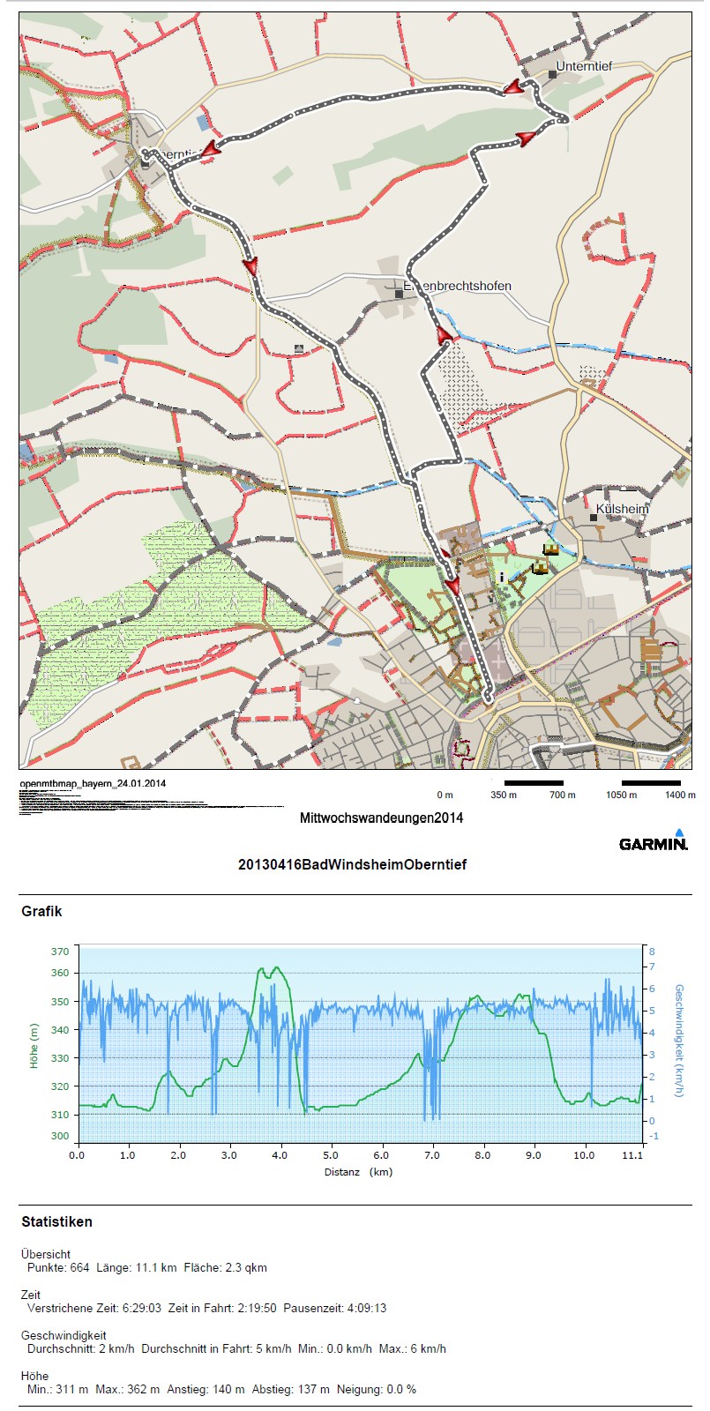The width and height of the screenshot is (710, 1411).
Task: Click the black square marker at Erkenbrechtshofen
Action: tap(399, 295)
